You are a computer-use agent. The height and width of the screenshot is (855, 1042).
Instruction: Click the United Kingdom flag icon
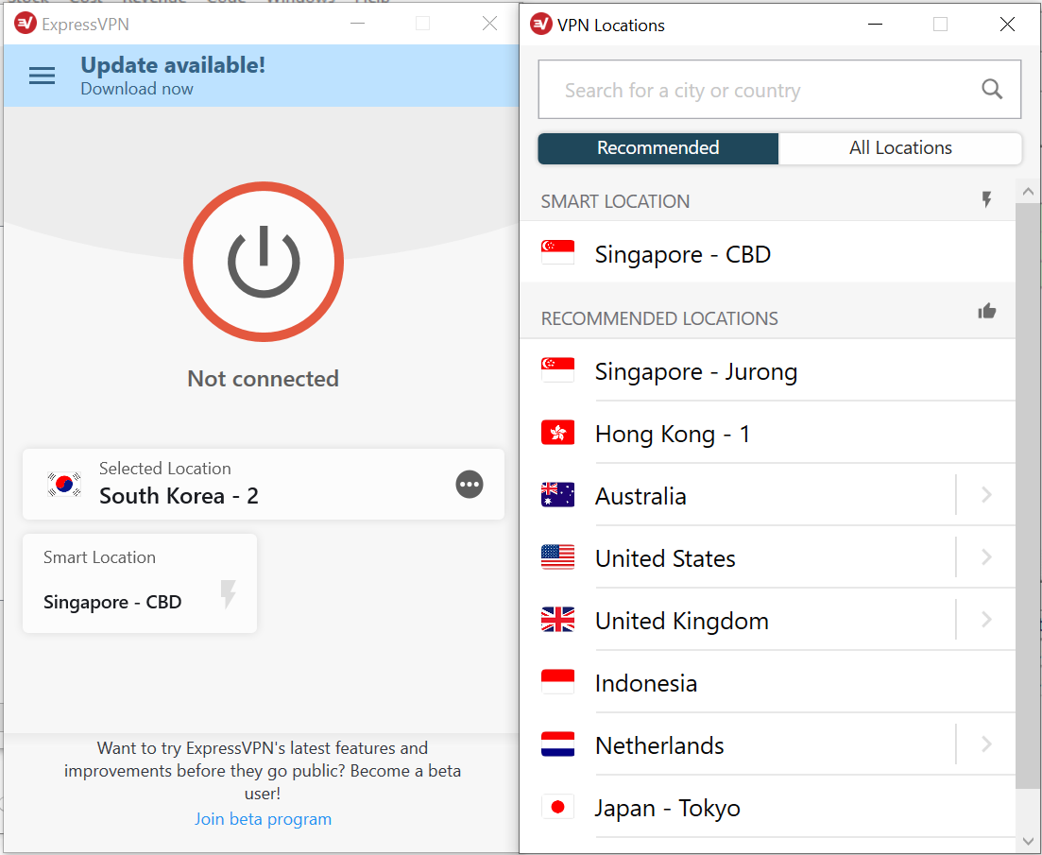(x=557, y=619)
